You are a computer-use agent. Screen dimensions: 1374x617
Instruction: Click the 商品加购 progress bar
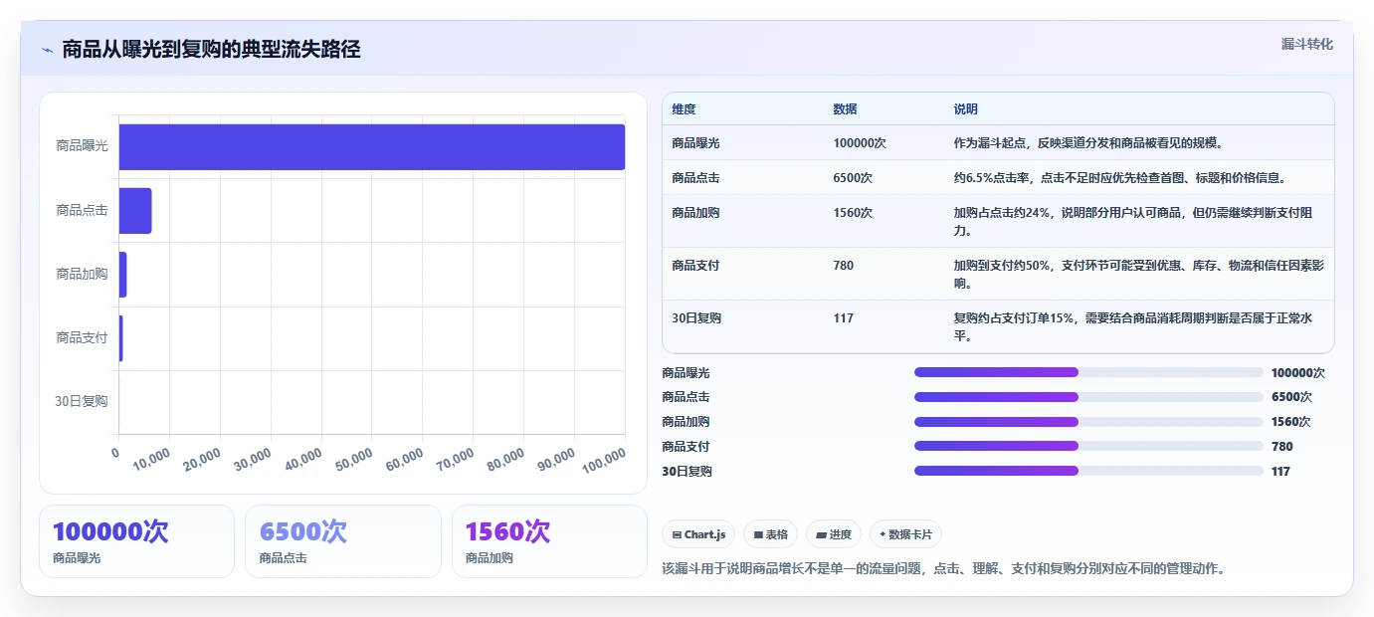click(x=1088, y=422)
